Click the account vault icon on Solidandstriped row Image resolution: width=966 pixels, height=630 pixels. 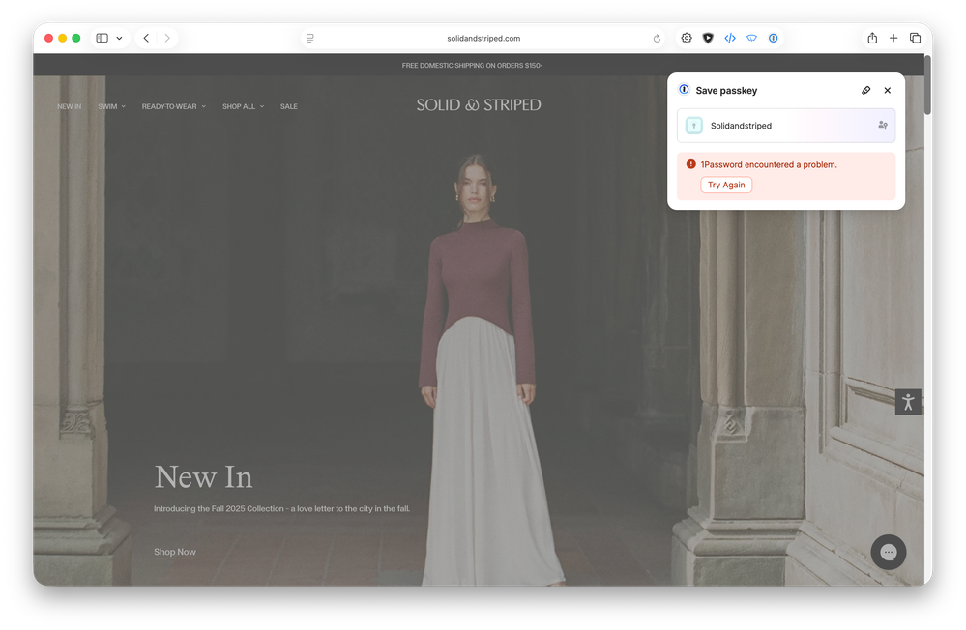pos(883,126)
